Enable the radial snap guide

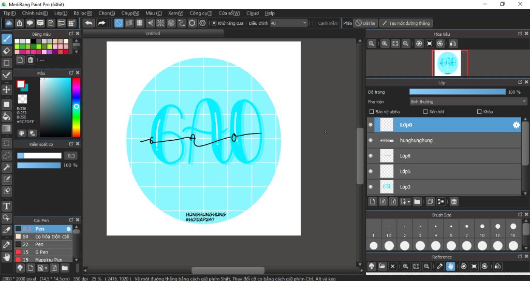(160, 23)
